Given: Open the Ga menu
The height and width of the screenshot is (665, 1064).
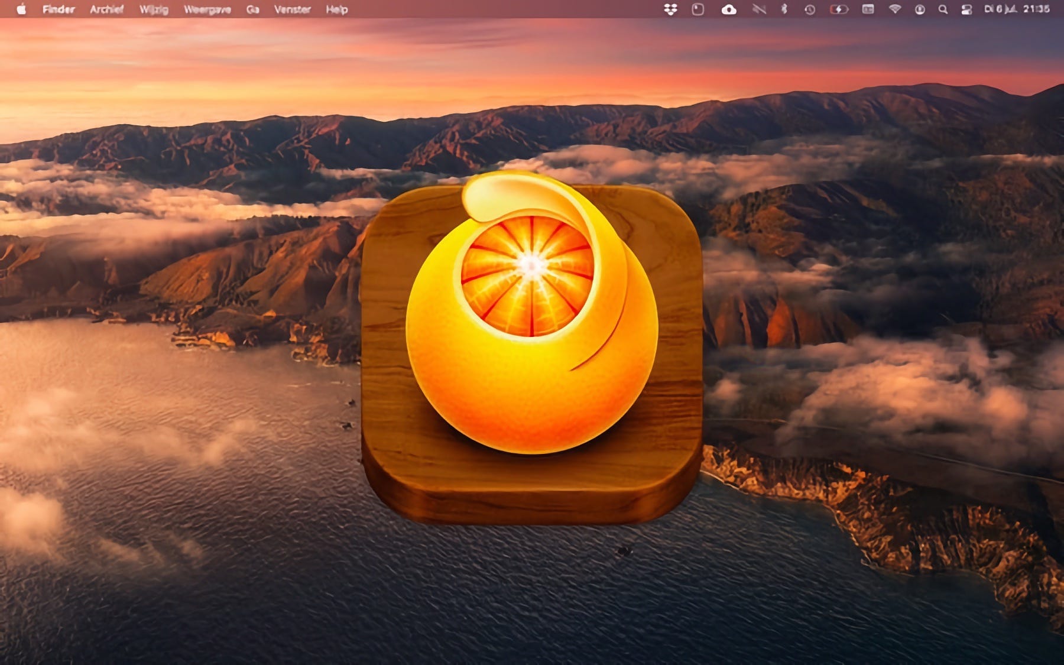Looking at the screenshot, I should (x=252, y=9).
